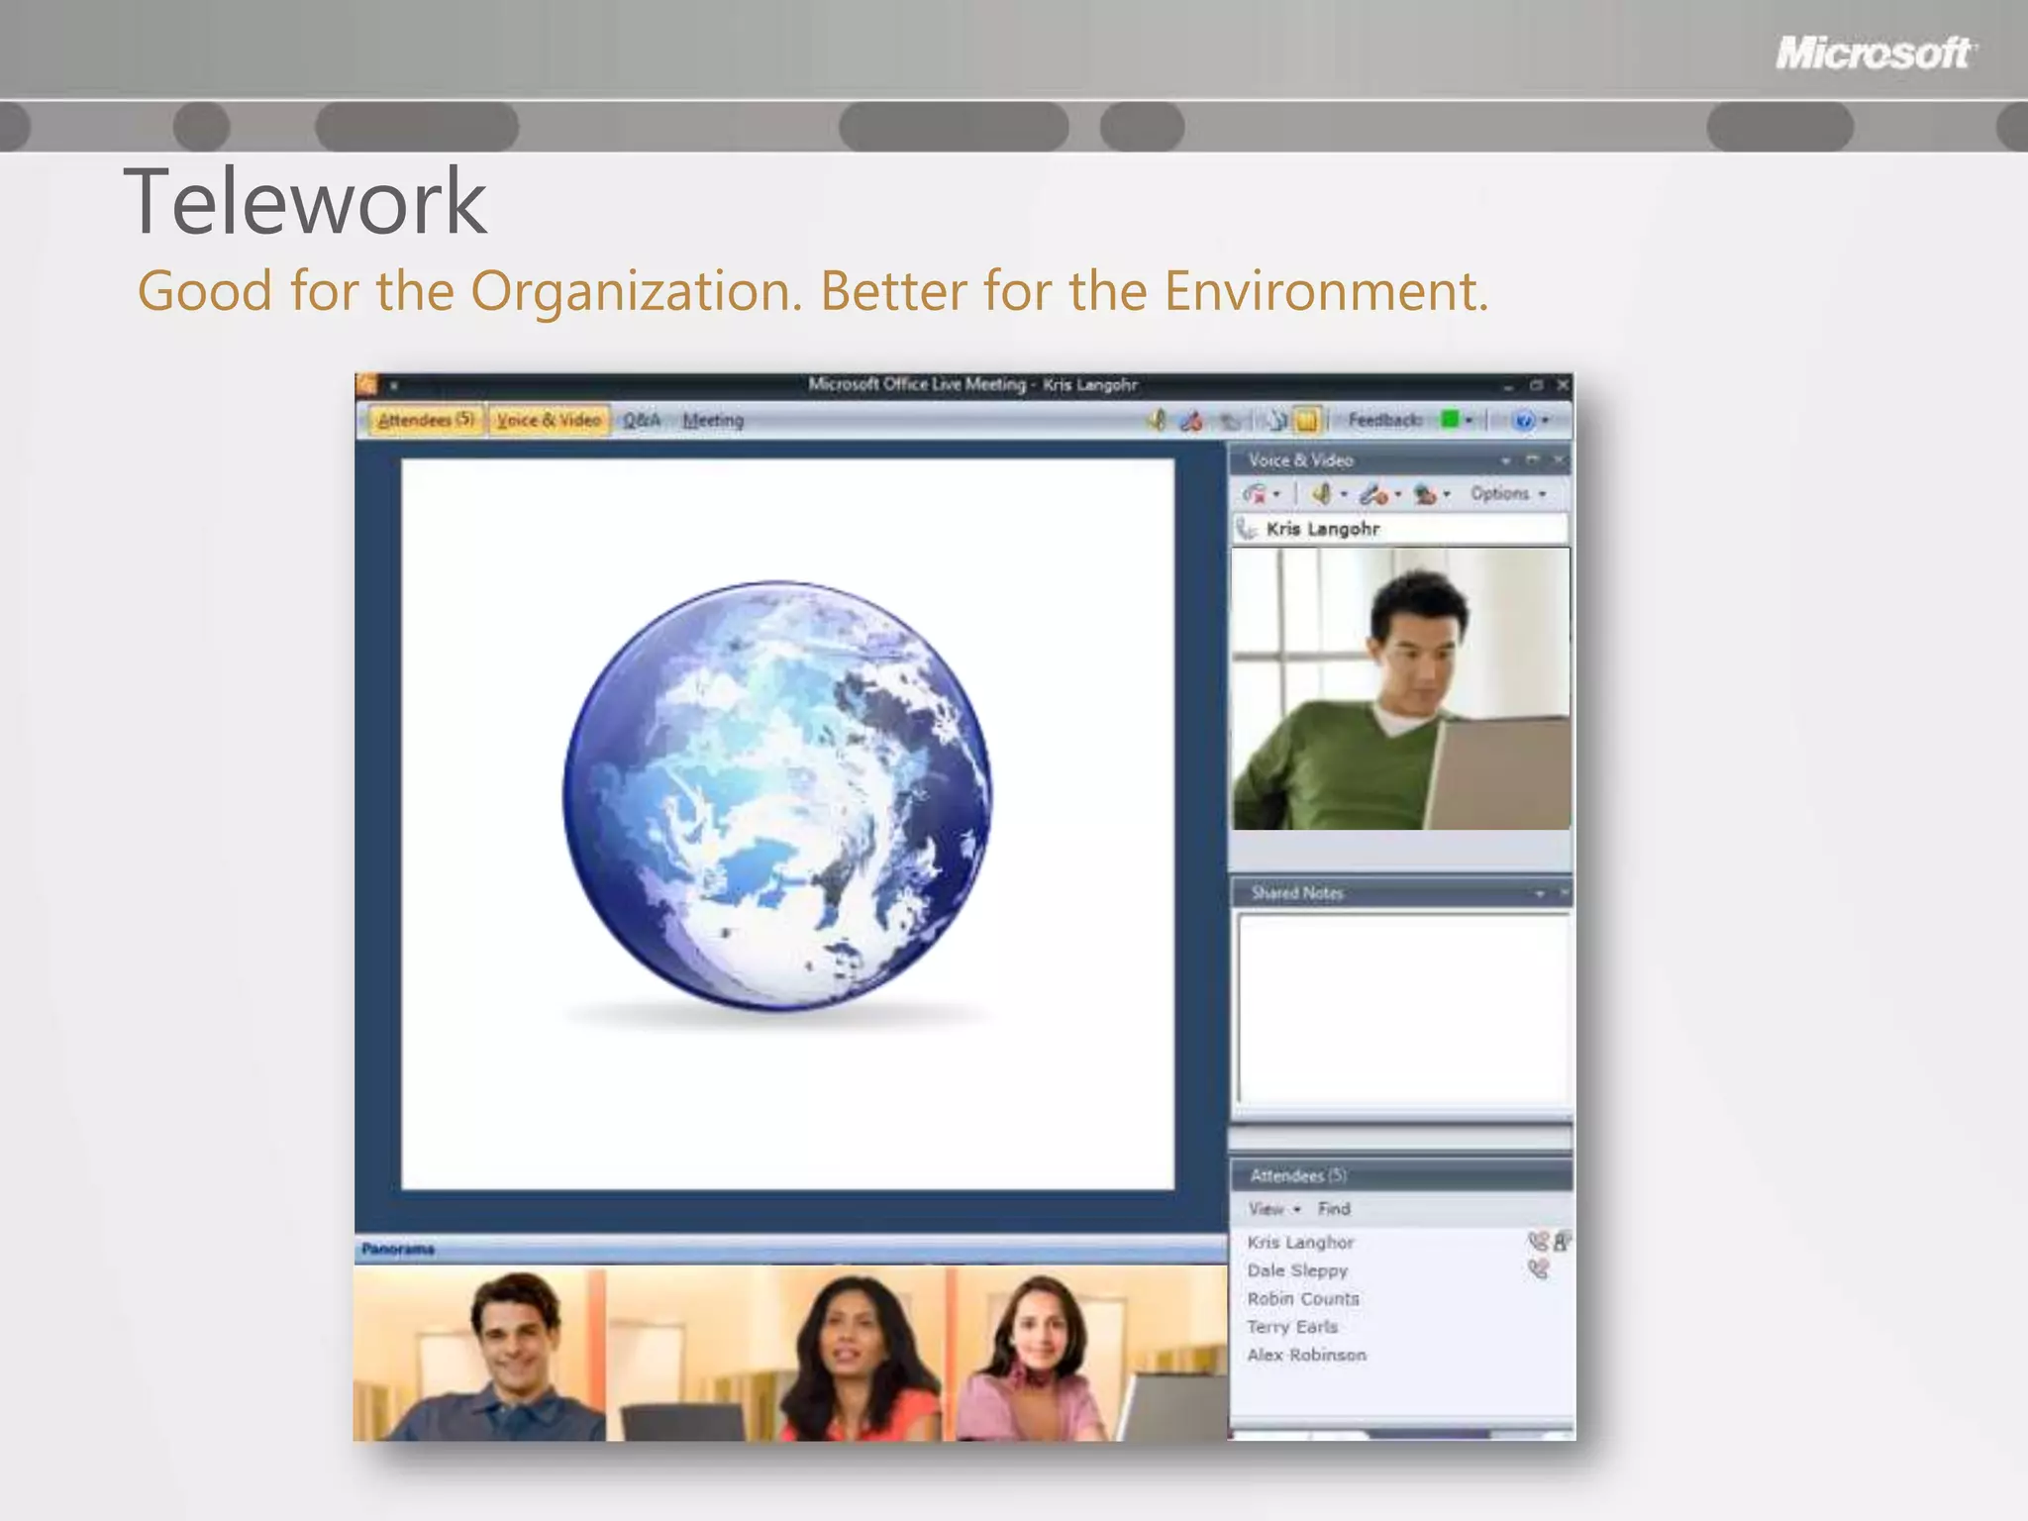Open the dropdown arrow next to Help icon
Image resolution: width=2028 pixels, height=1521 pixels.
(1545, 420)
